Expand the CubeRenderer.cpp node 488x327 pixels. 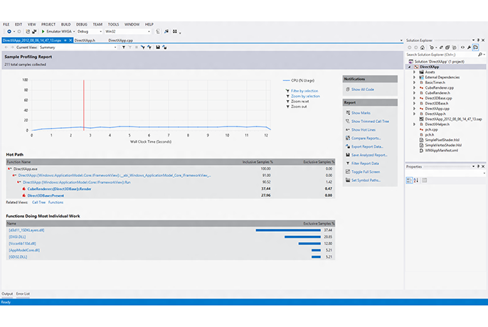point(414,87)
